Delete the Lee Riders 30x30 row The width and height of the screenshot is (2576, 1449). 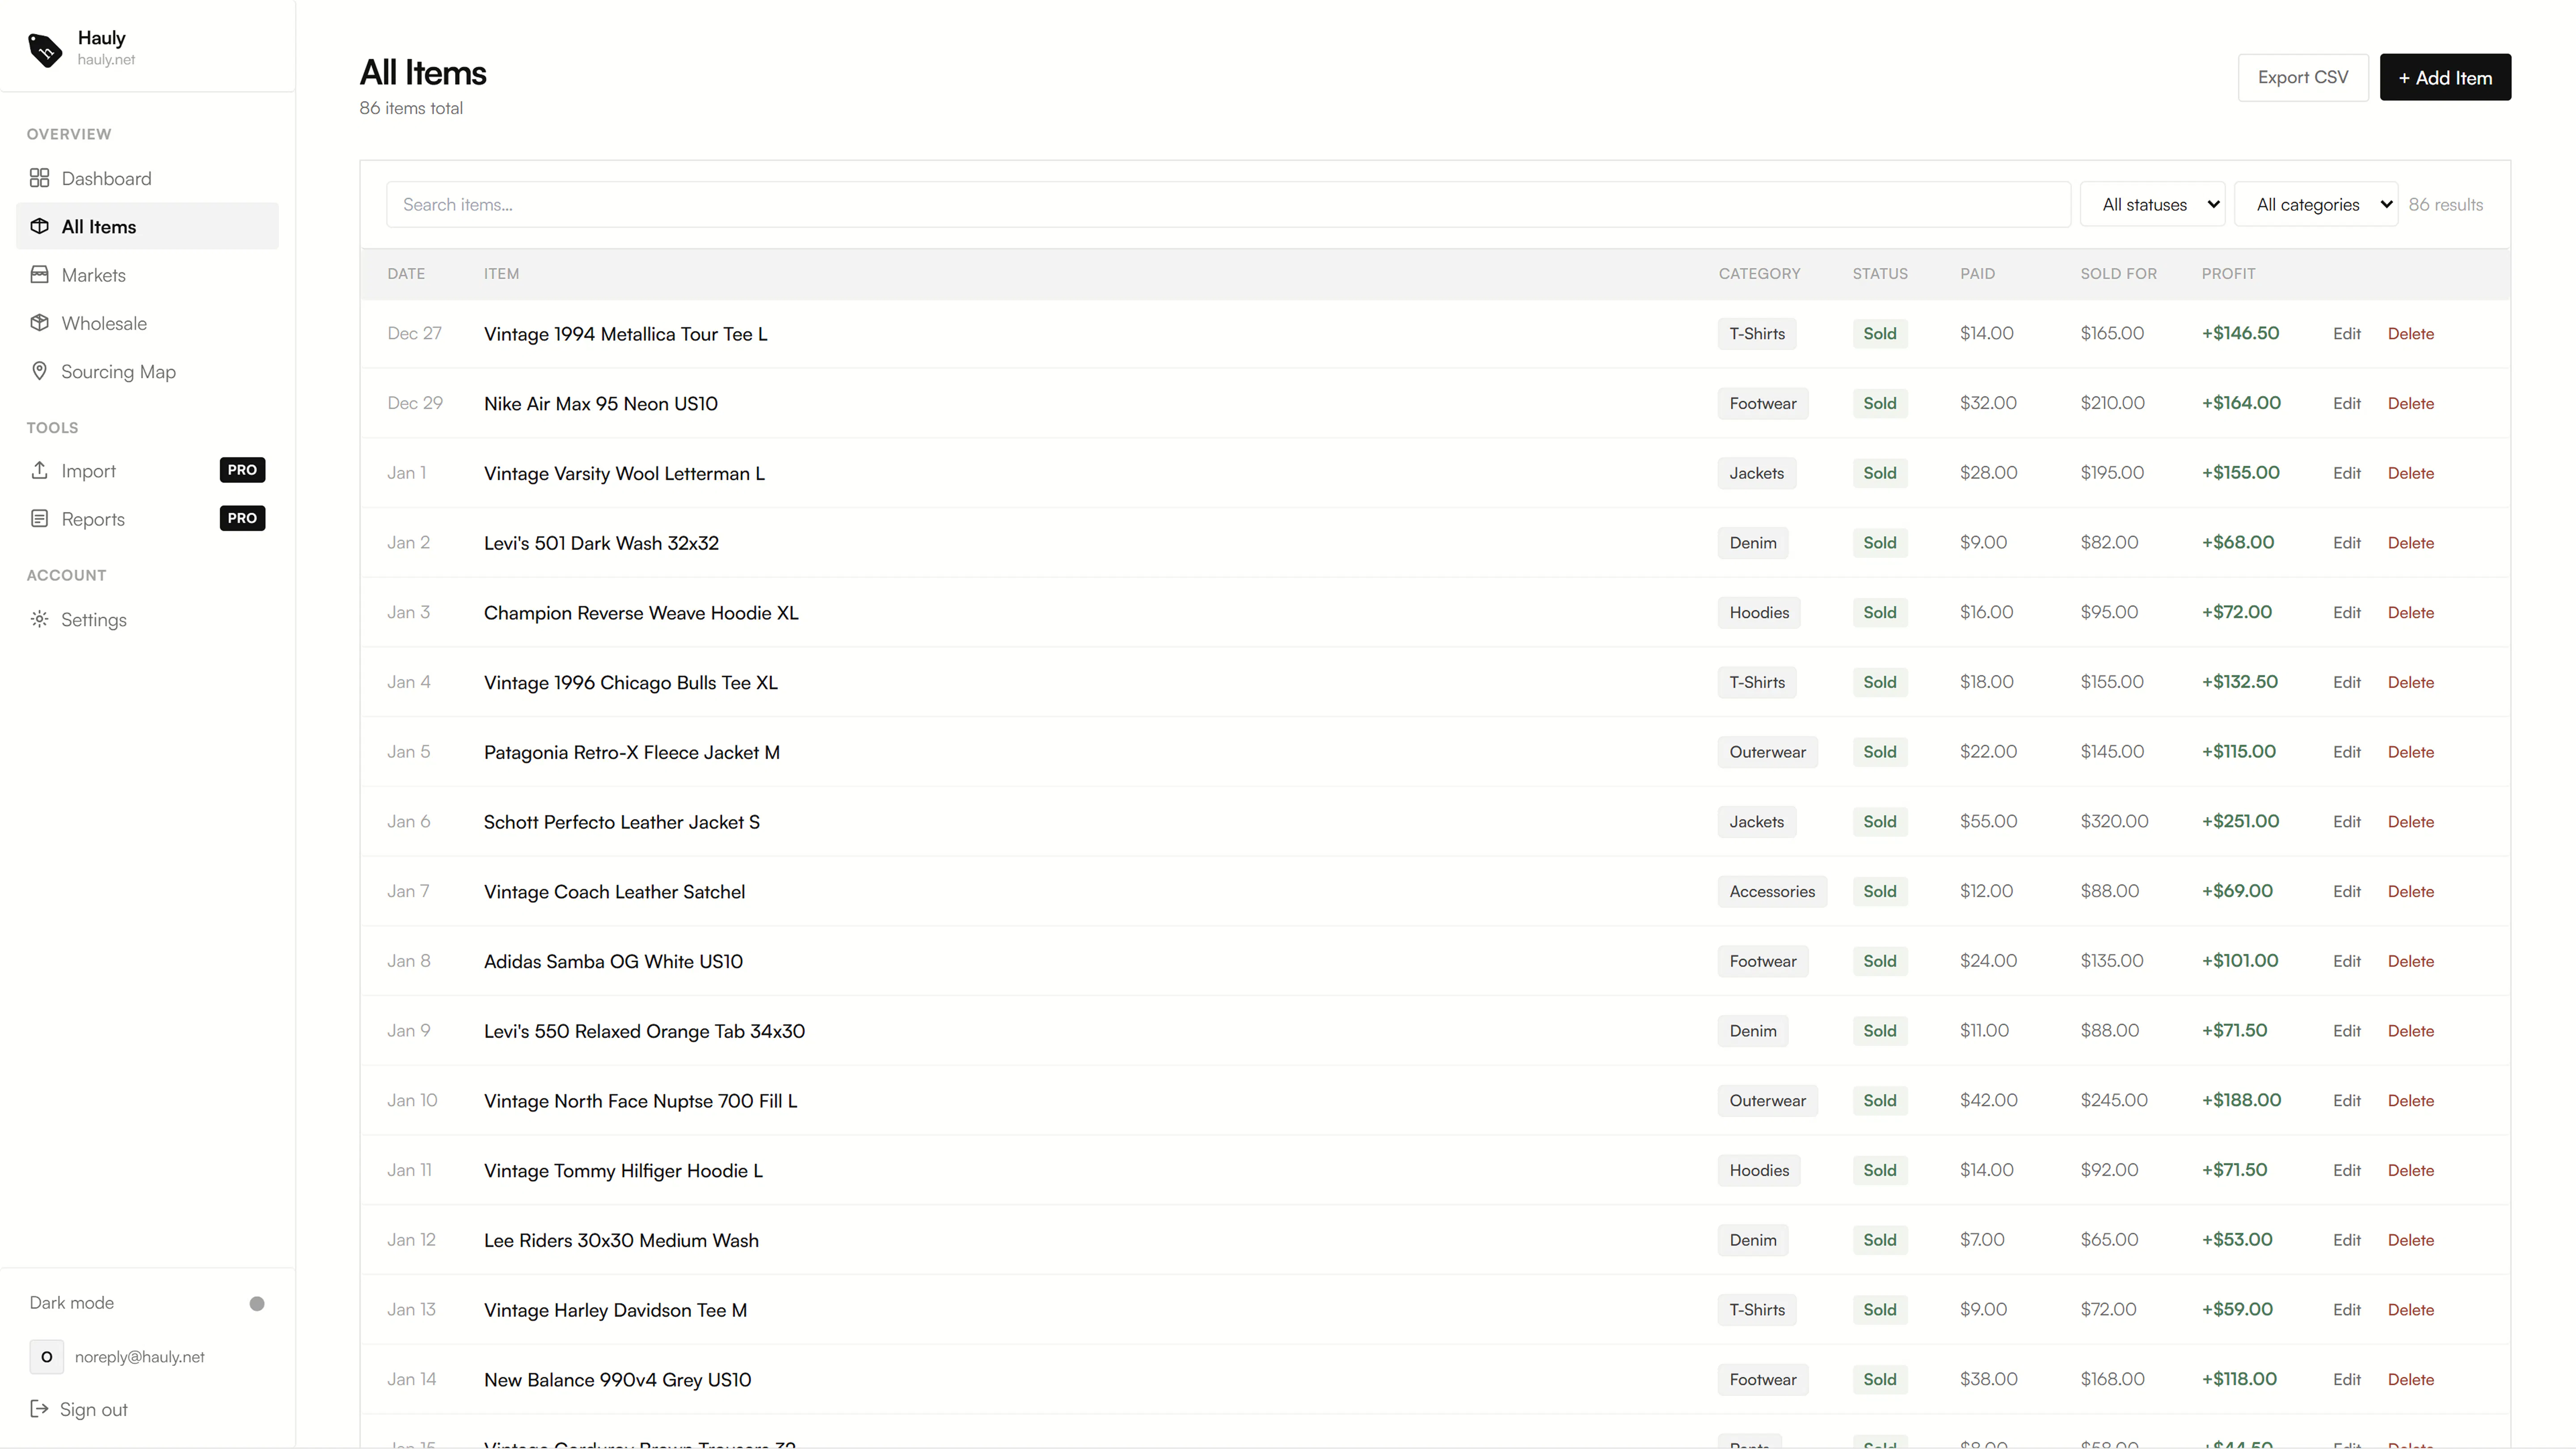tap(2410, 1240)
